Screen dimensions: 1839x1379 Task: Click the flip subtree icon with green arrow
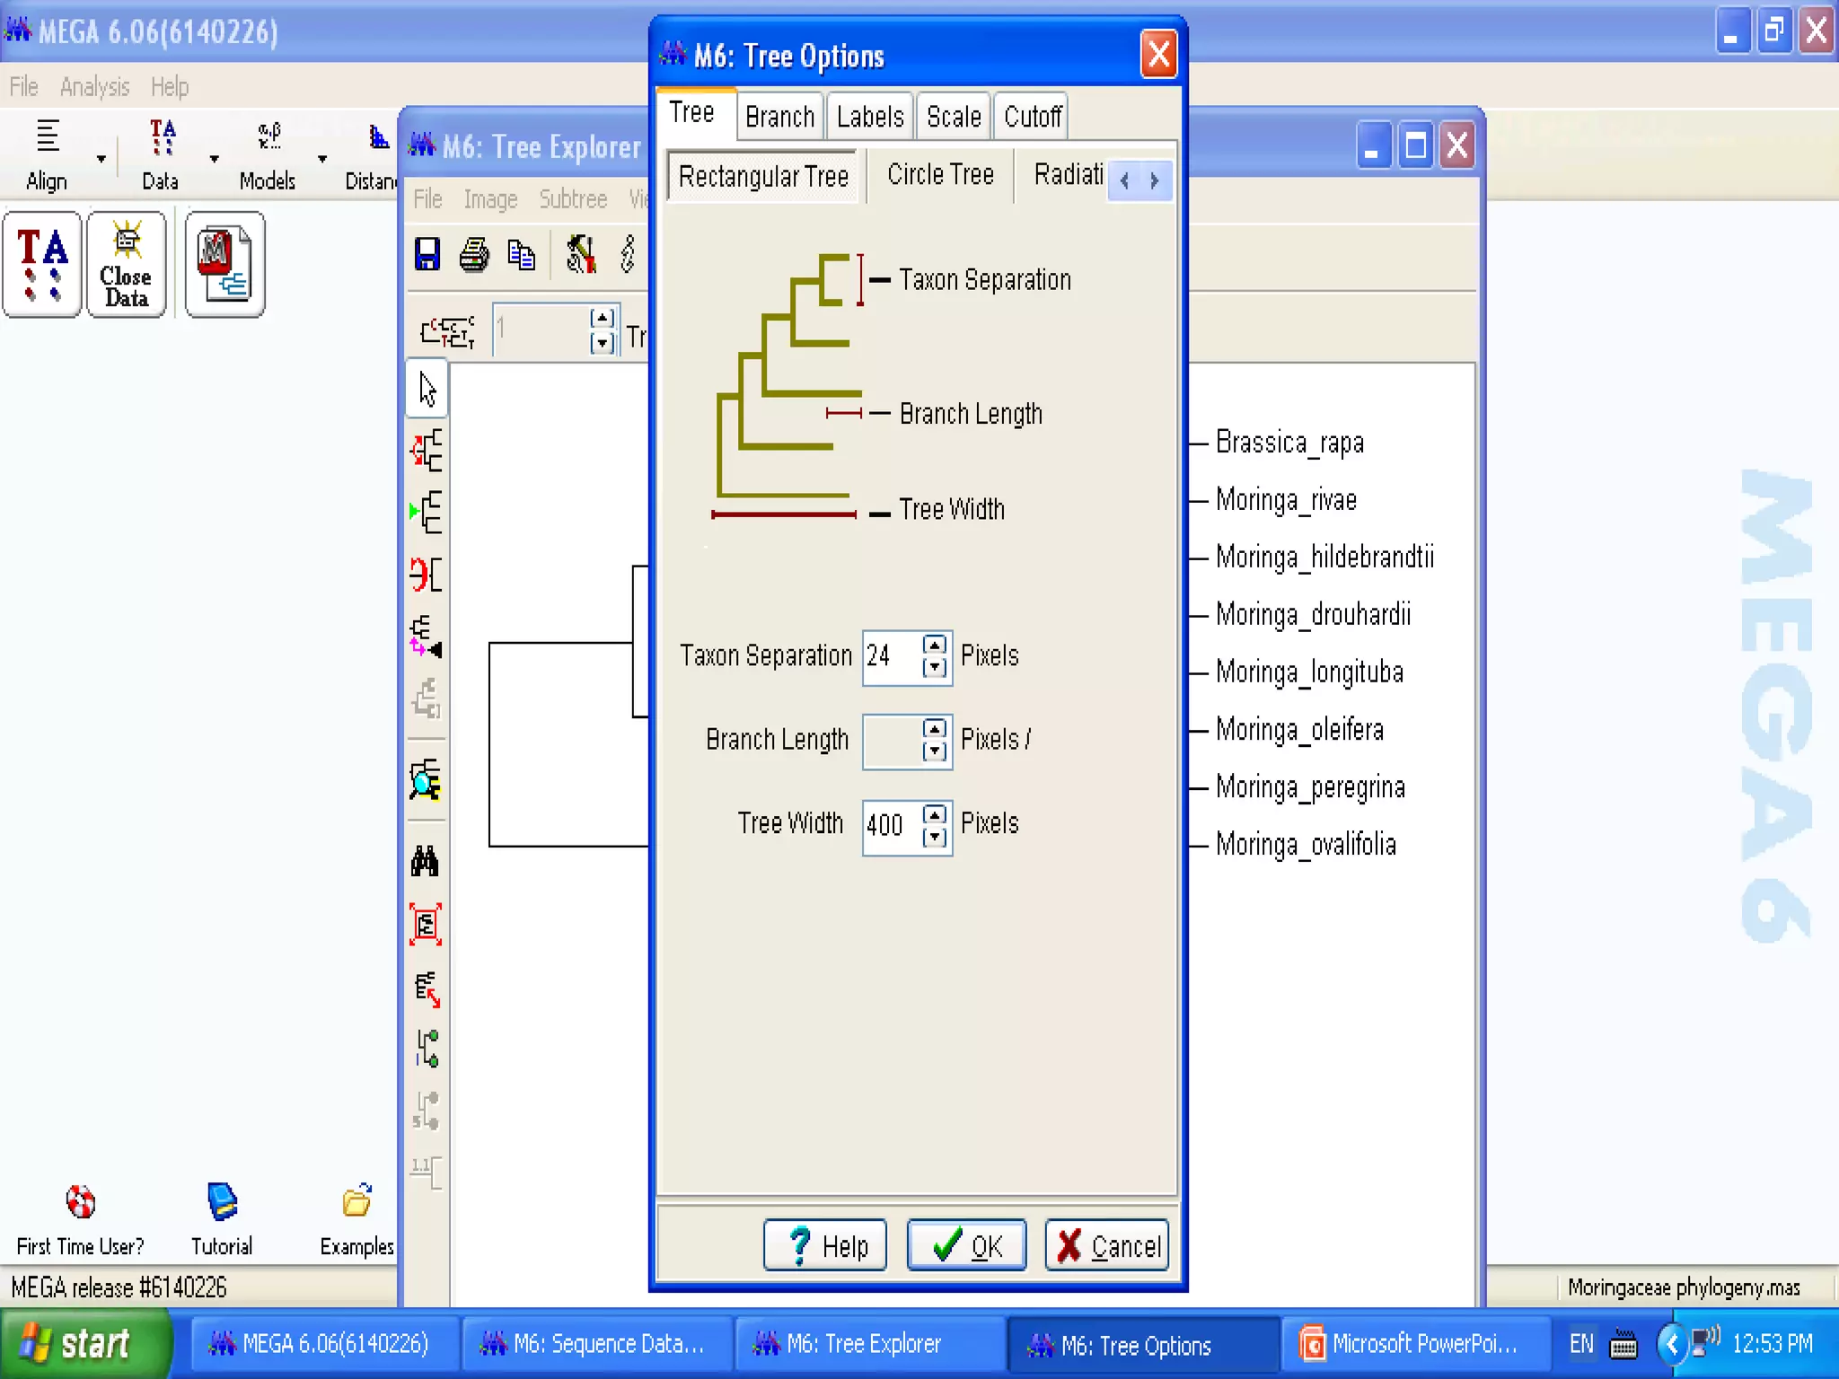coord(427,512)
